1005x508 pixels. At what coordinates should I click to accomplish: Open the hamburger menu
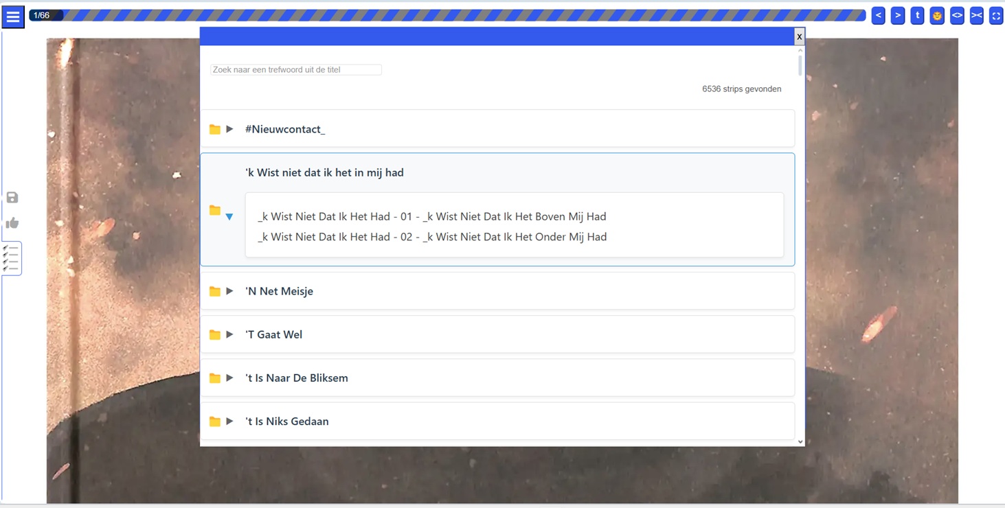[13, 16]
